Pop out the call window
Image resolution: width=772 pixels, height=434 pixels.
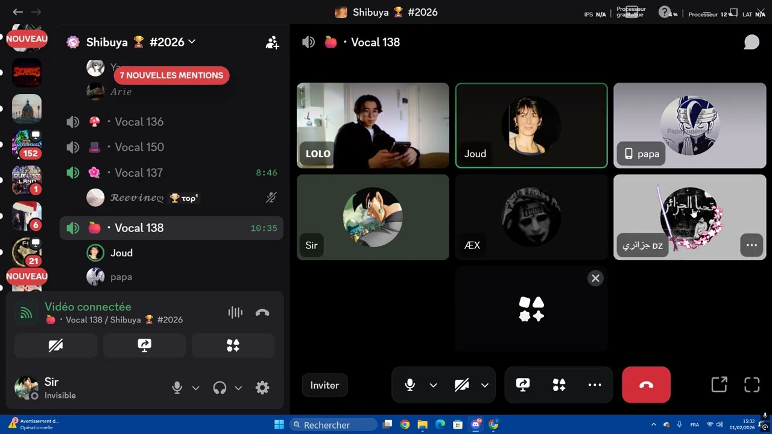[719, 385]
